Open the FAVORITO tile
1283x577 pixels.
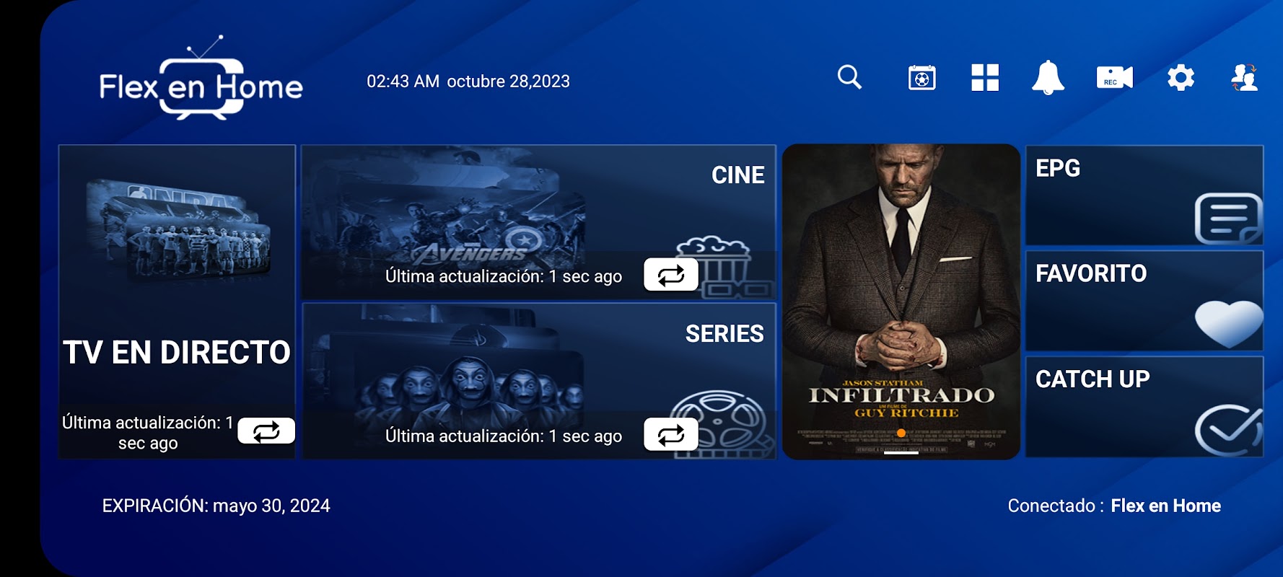[1144, 301]
